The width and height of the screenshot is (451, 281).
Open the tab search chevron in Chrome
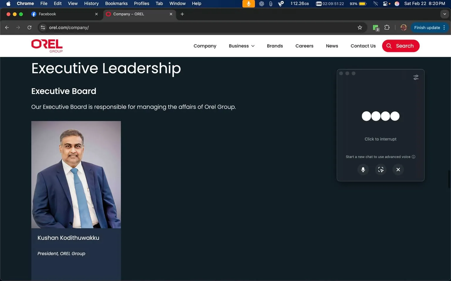(x=445, y=14)
